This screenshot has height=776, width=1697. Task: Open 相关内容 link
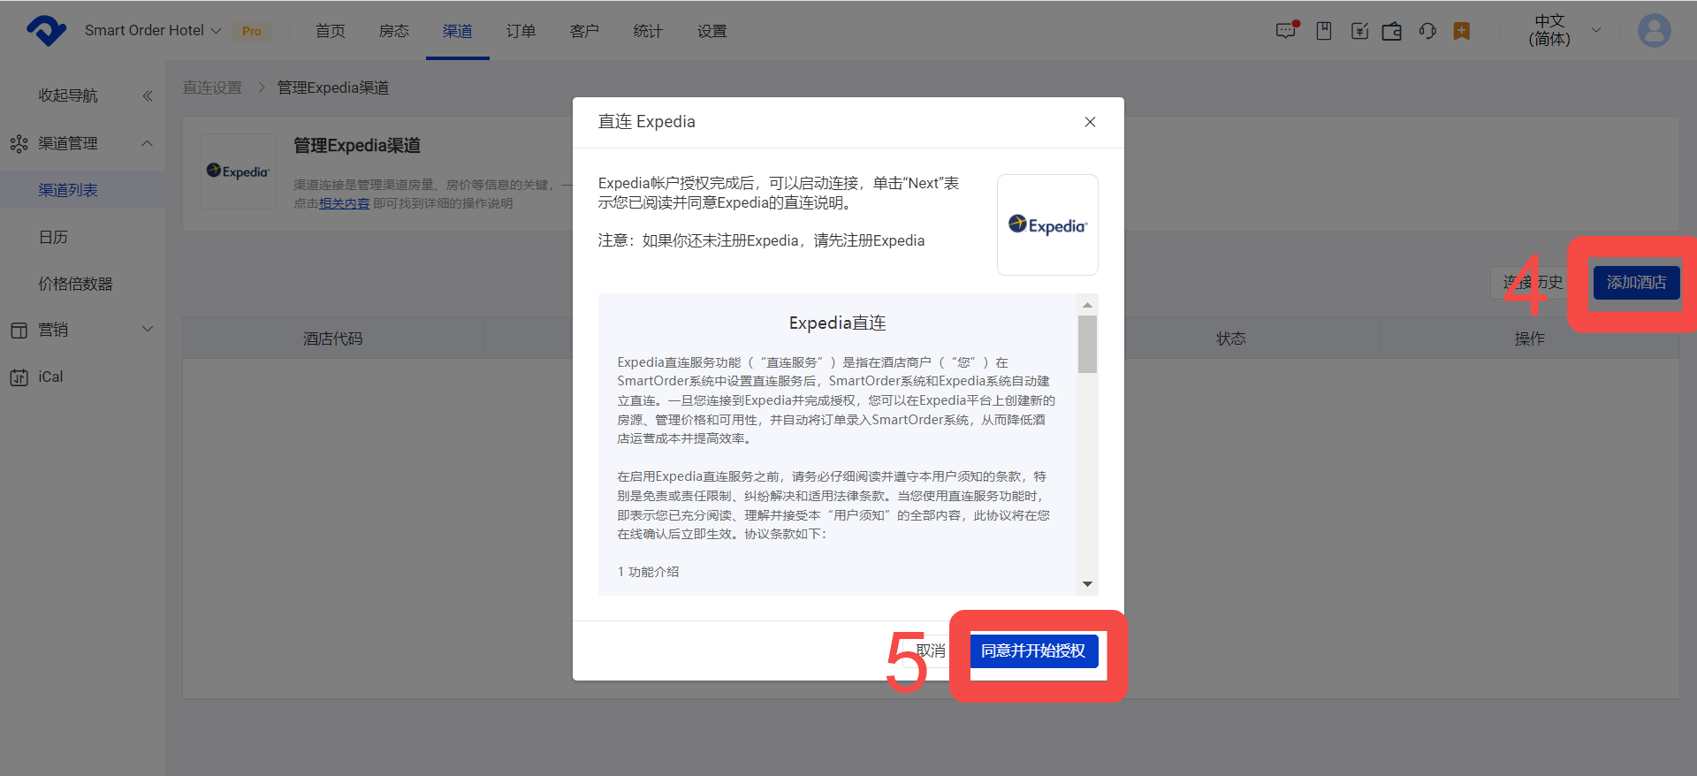[x=345, y=203]
